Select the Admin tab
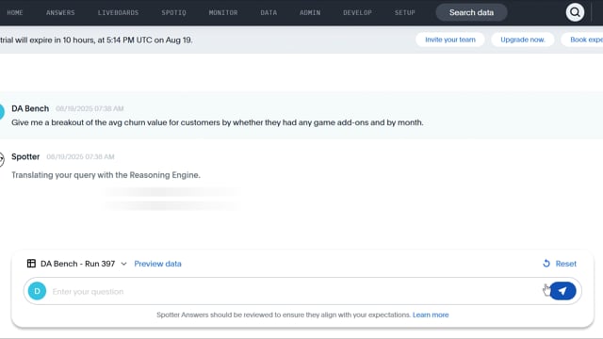This screenshot has height=339, width=603. pos(310,12)
